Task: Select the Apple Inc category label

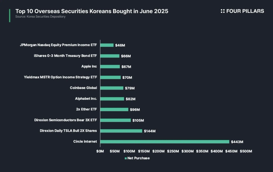Action: pyautogui.click(x=89, y=66)
